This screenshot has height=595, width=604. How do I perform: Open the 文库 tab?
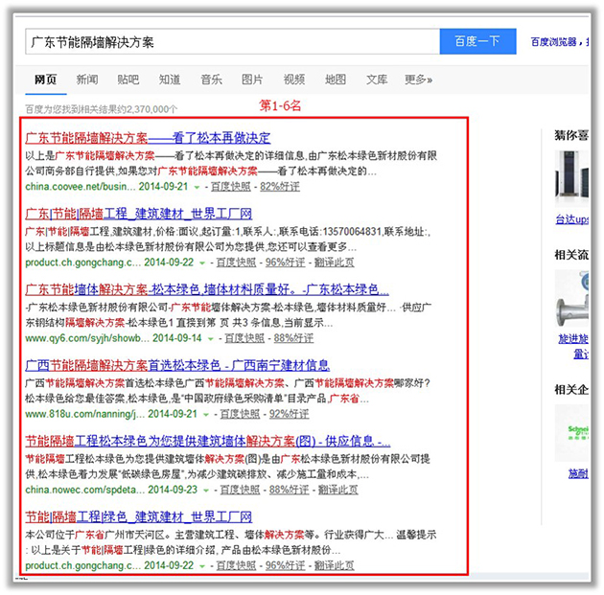pos(377,80)
